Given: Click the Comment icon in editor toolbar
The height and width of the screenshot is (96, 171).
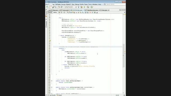Looking at the screenshot, I should pos(95,13).
